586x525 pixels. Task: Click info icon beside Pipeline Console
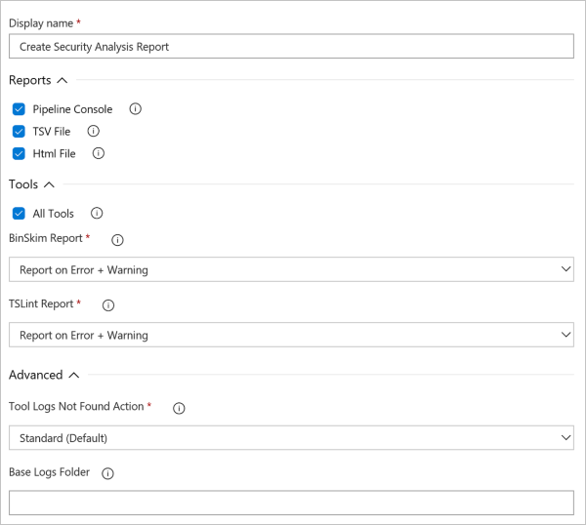(135, 109)
